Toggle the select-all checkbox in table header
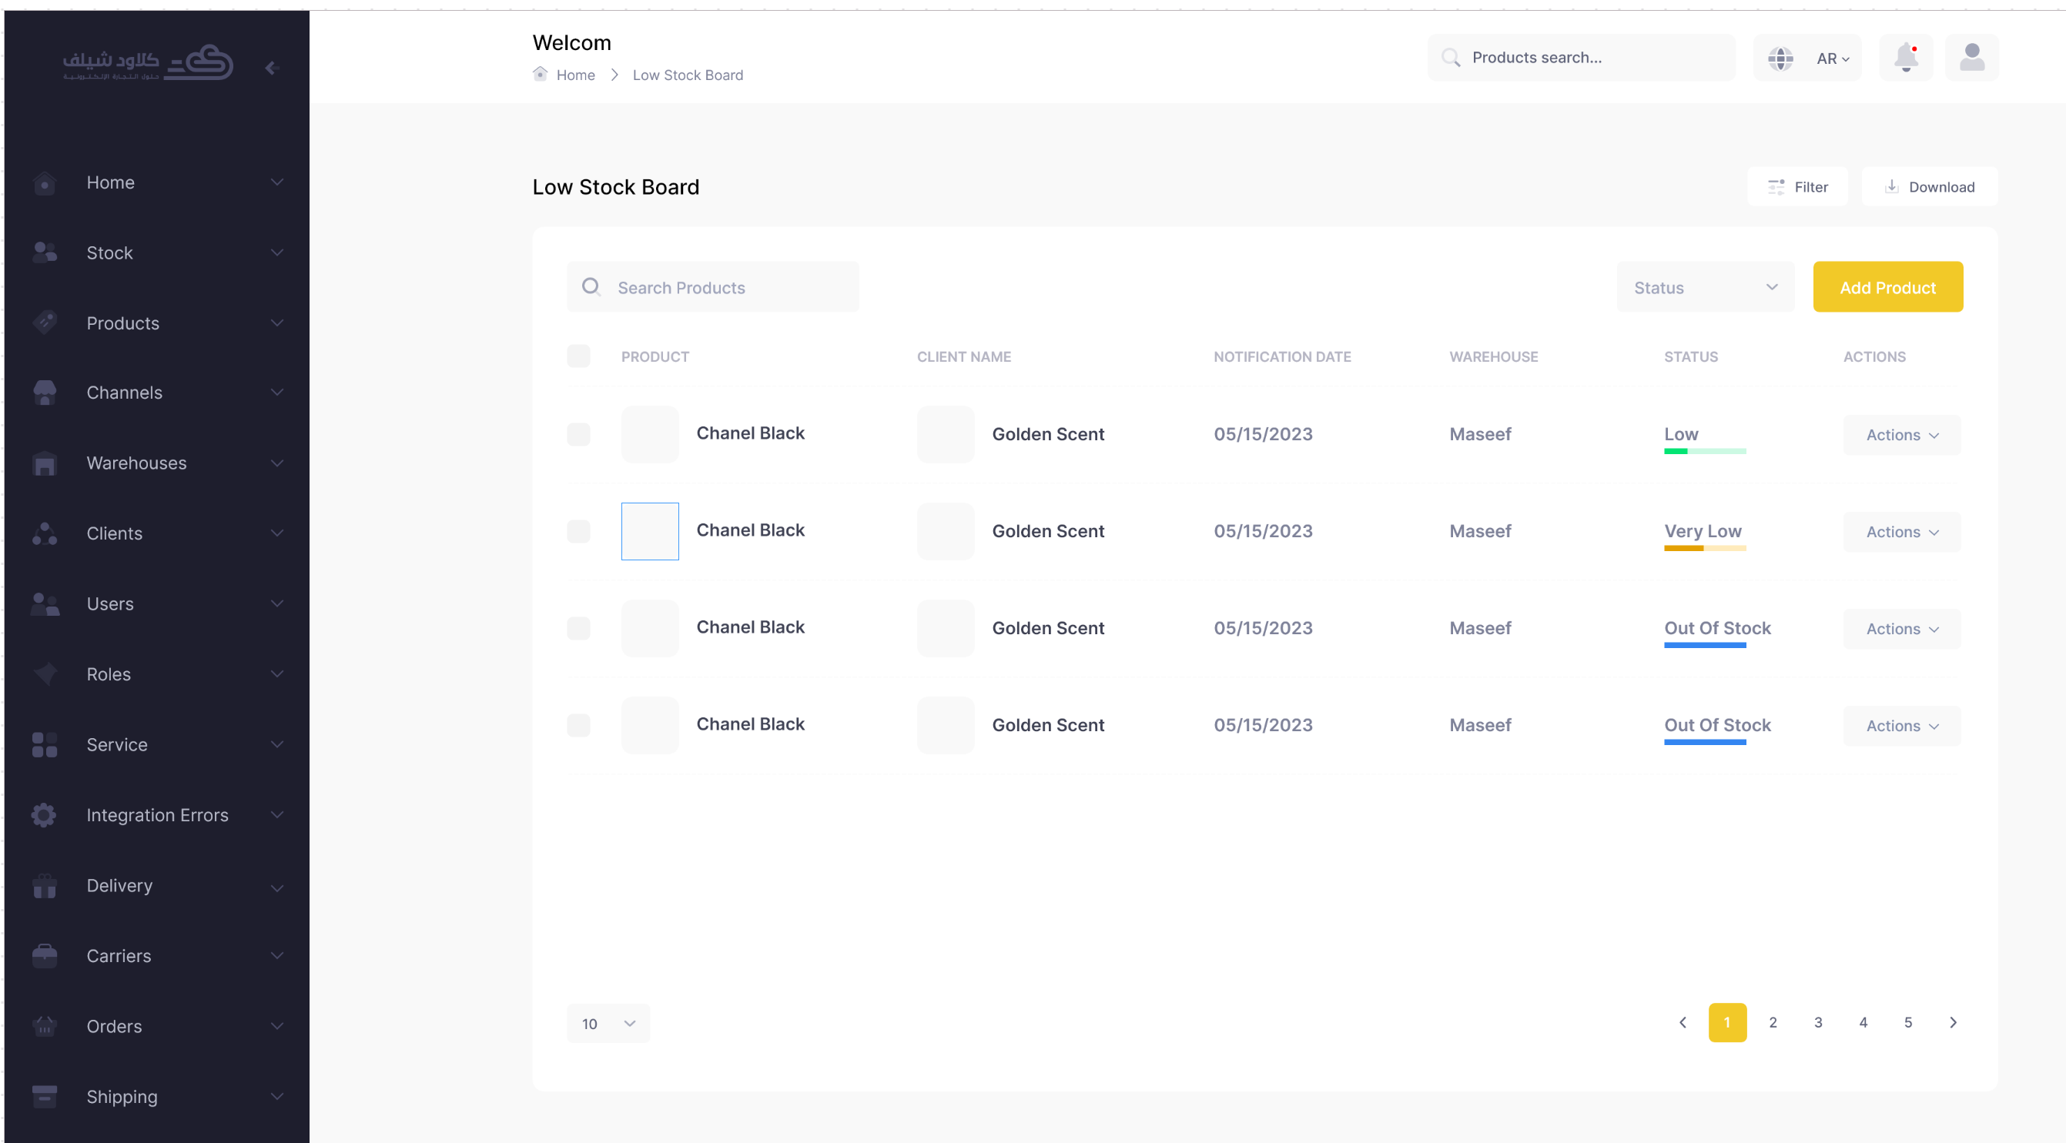 [x=578, y=356]
